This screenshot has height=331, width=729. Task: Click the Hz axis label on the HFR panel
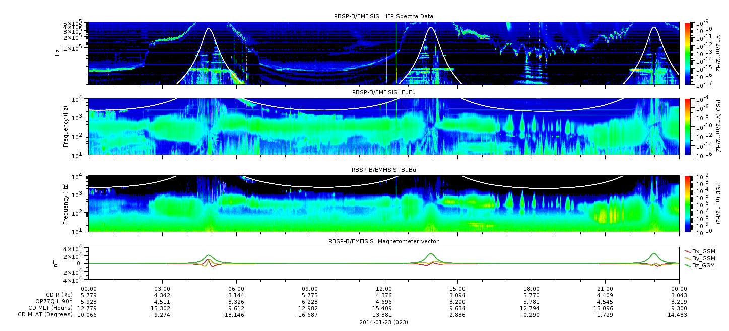58,52
